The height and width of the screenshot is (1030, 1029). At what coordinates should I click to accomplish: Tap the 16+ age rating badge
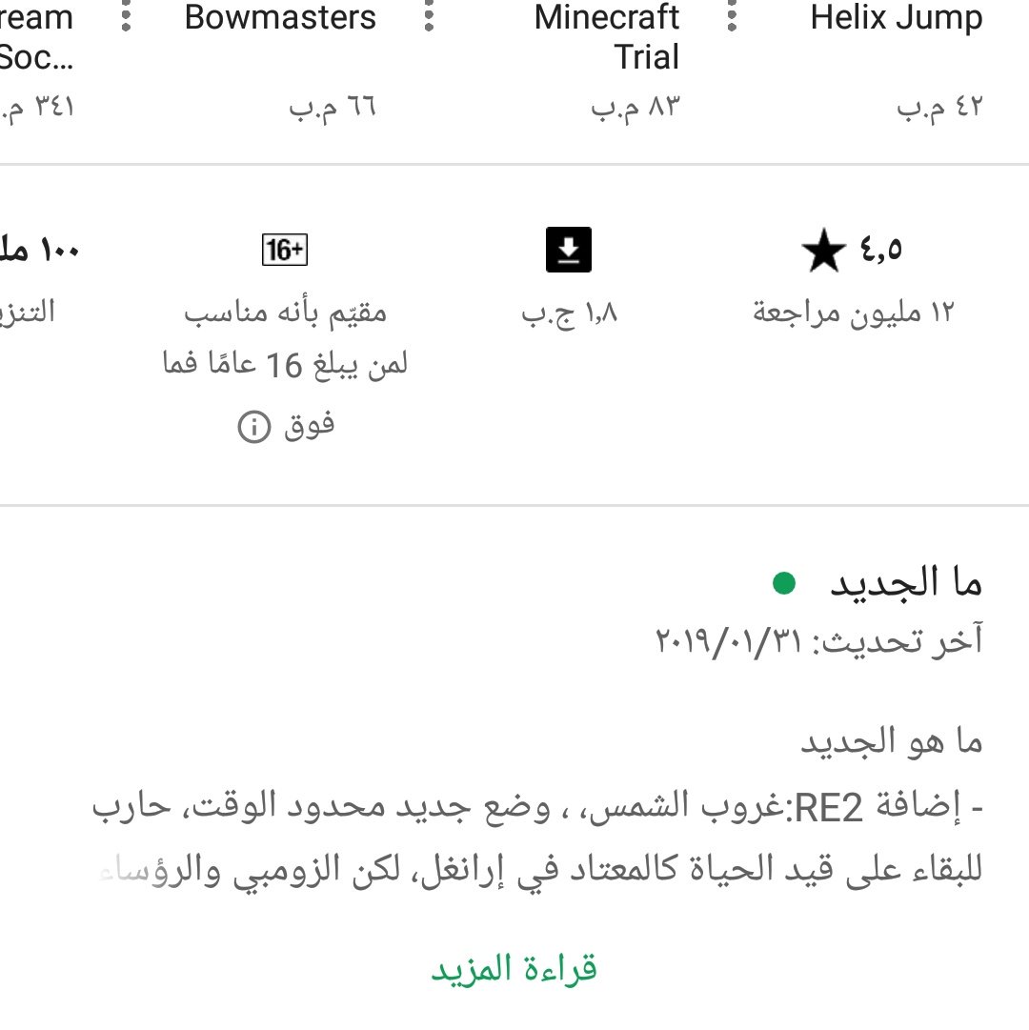284,250
